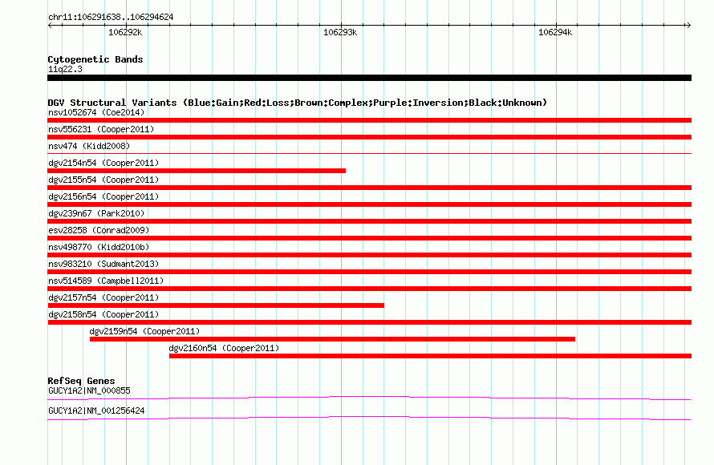
Task: Click the short red bar for dgv2154n54
Action: click(x=197, y=171)
